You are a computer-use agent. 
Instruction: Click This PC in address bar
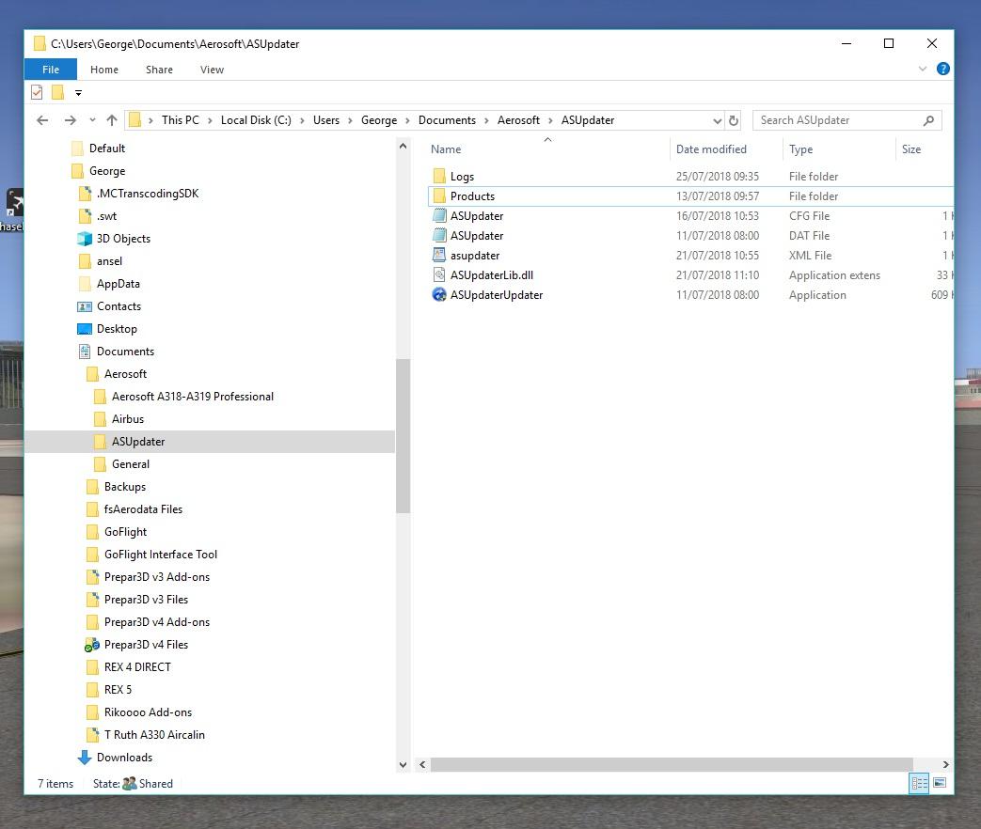[181, 120]
